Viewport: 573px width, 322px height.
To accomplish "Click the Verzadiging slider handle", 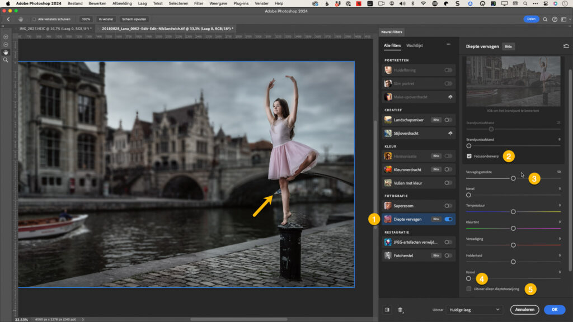I will tap(513, 245).
